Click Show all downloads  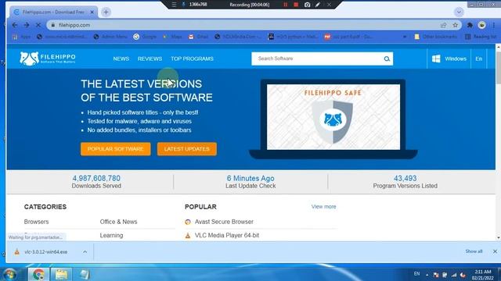point(474,251)
